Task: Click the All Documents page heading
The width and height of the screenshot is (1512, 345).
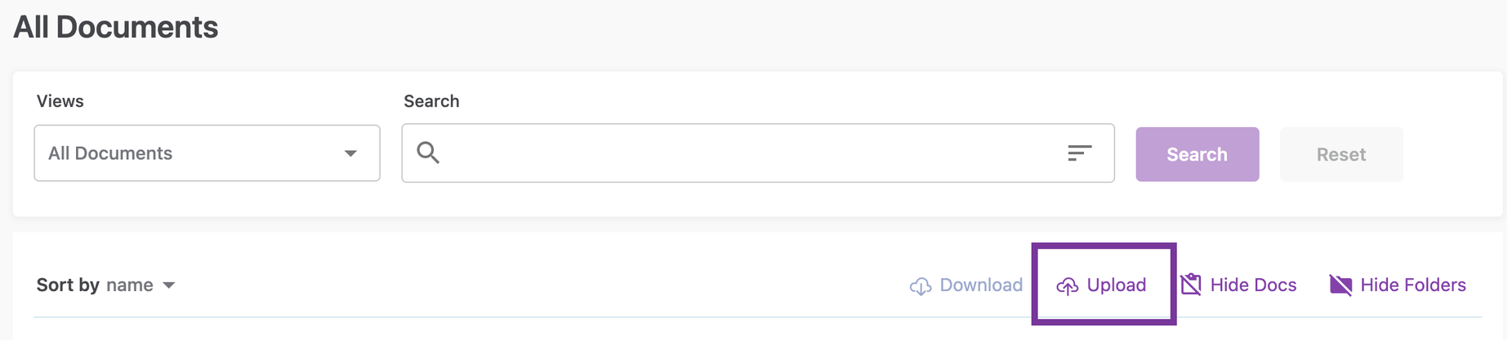Action: (x=116, y=27)
